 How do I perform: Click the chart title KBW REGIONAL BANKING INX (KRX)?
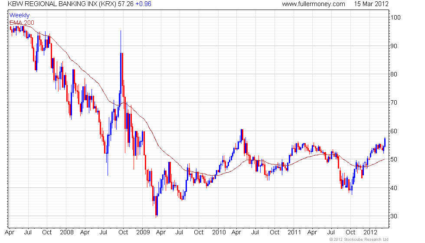click(62, 4)
